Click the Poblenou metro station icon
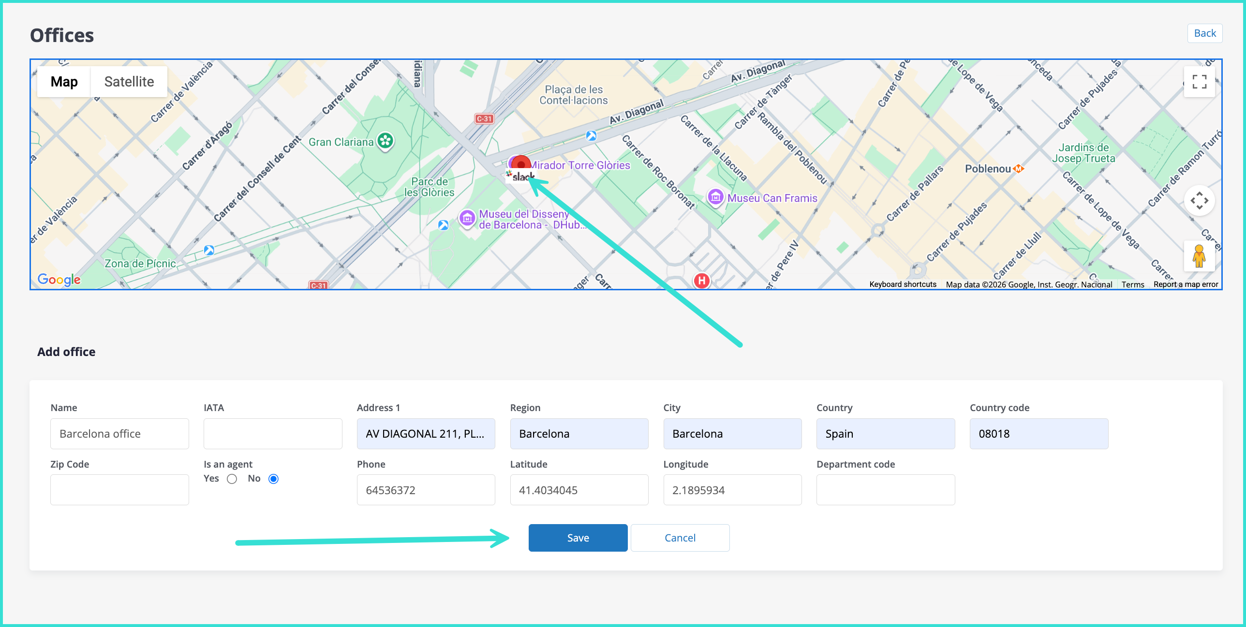Screen dimensions: 1246x627 click(x=1019, y=169)
